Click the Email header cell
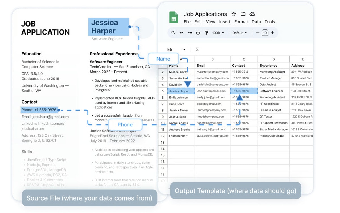This screenshot has height=213, width=340. click(x=212, y=65)
